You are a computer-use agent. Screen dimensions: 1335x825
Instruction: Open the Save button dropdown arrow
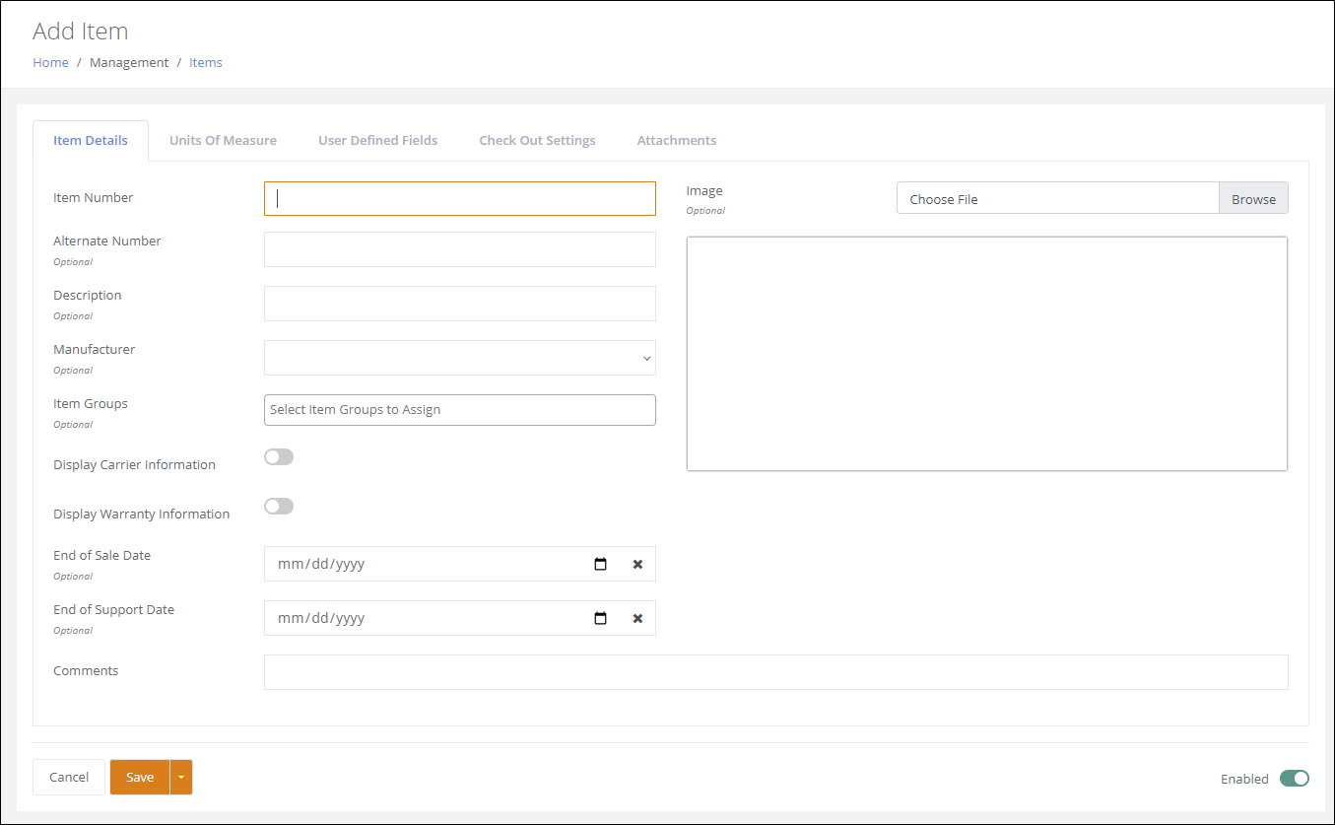point(181,777)
